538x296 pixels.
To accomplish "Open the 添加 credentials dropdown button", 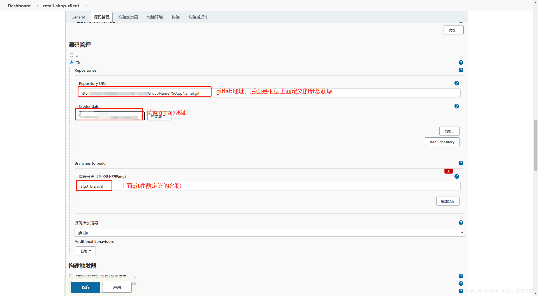I will (159, 116).
